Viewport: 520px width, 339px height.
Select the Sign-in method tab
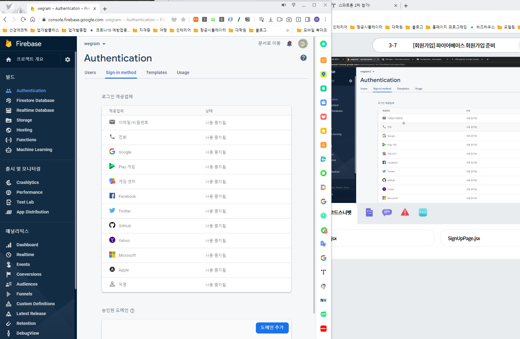[x=121, y=72]
